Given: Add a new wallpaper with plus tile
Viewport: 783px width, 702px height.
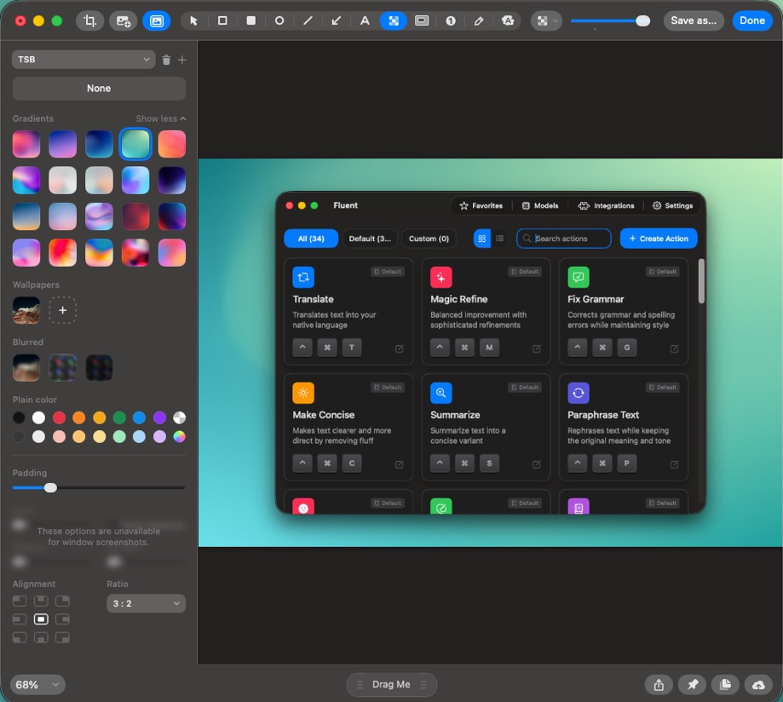Looking at the screenshot, I should click(62, 310).
